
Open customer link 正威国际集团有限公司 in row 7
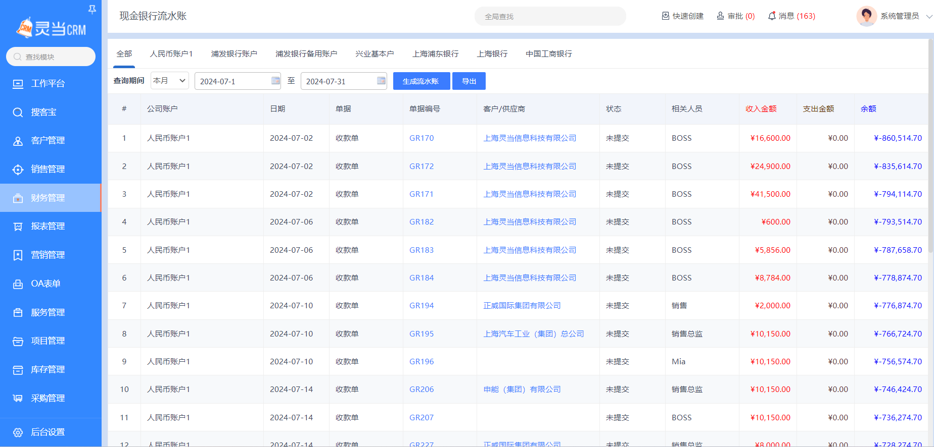tap(522, 306)
